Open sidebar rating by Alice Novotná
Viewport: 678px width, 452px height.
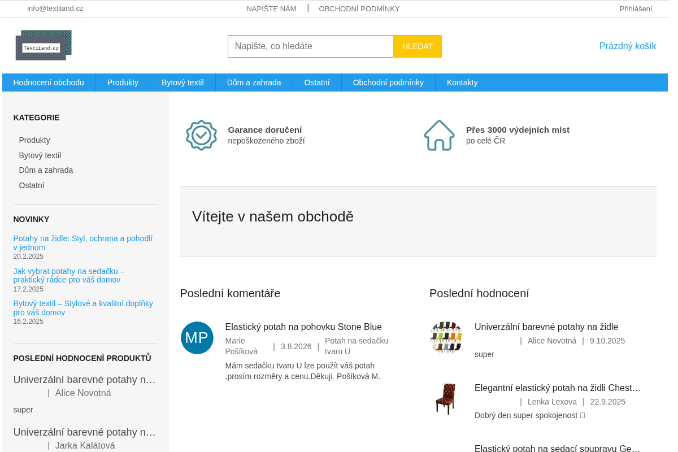point(84,380)
